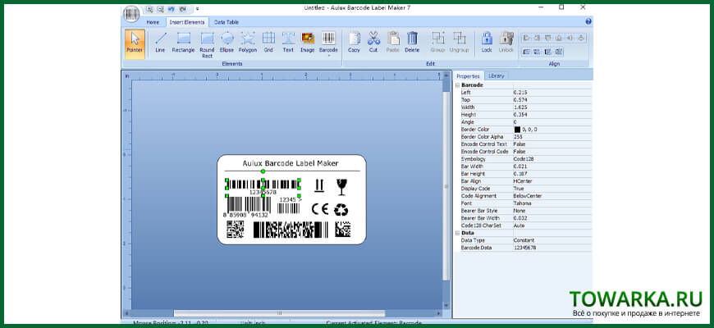Open the Data Table ribbon tab
Image resolution: width=714 pixels, height=328 pixels.
pos(227,22)
